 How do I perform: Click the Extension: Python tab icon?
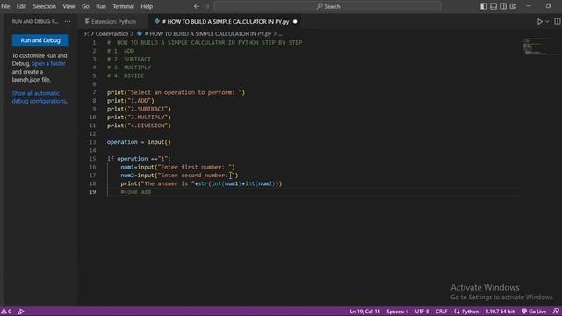pyautogui.click(x=87, y=21)
